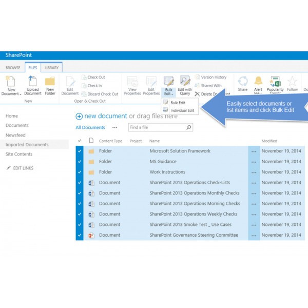
Task: Uncheck the MS Guidance row
Action: point(80,162)
